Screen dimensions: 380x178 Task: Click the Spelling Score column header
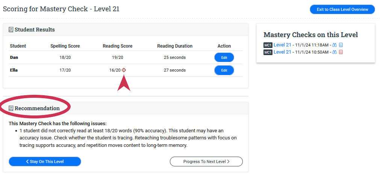(65, 46)
